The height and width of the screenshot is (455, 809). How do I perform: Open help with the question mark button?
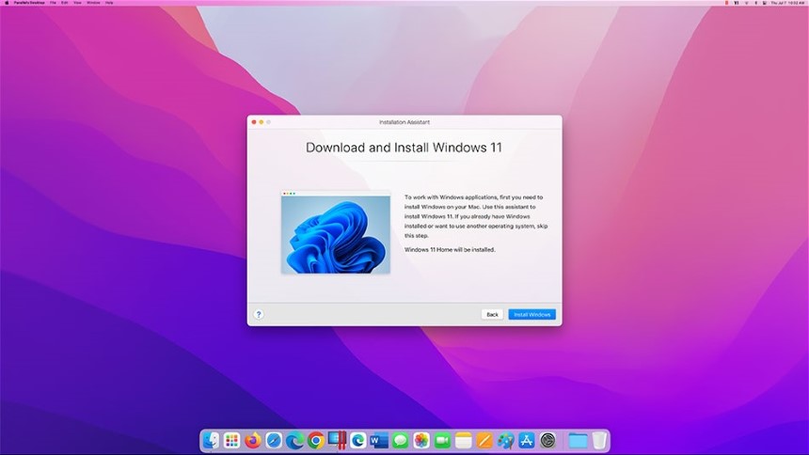pos(259,314)
